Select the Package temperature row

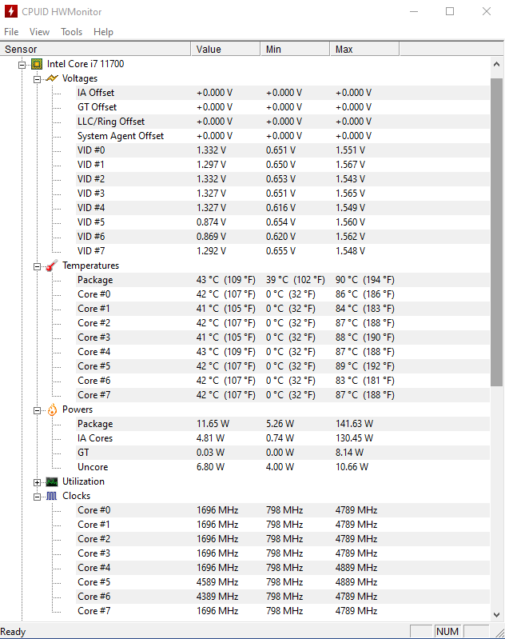pos(95,280)
